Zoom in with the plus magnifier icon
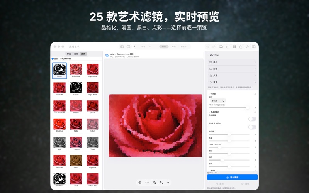 [154, 183]
